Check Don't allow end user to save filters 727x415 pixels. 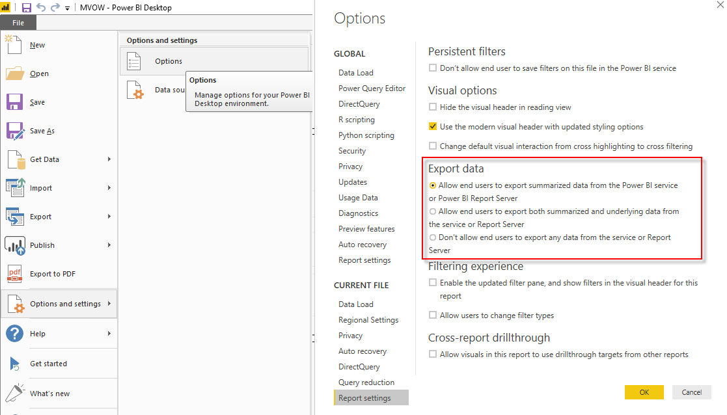(433, 68)
